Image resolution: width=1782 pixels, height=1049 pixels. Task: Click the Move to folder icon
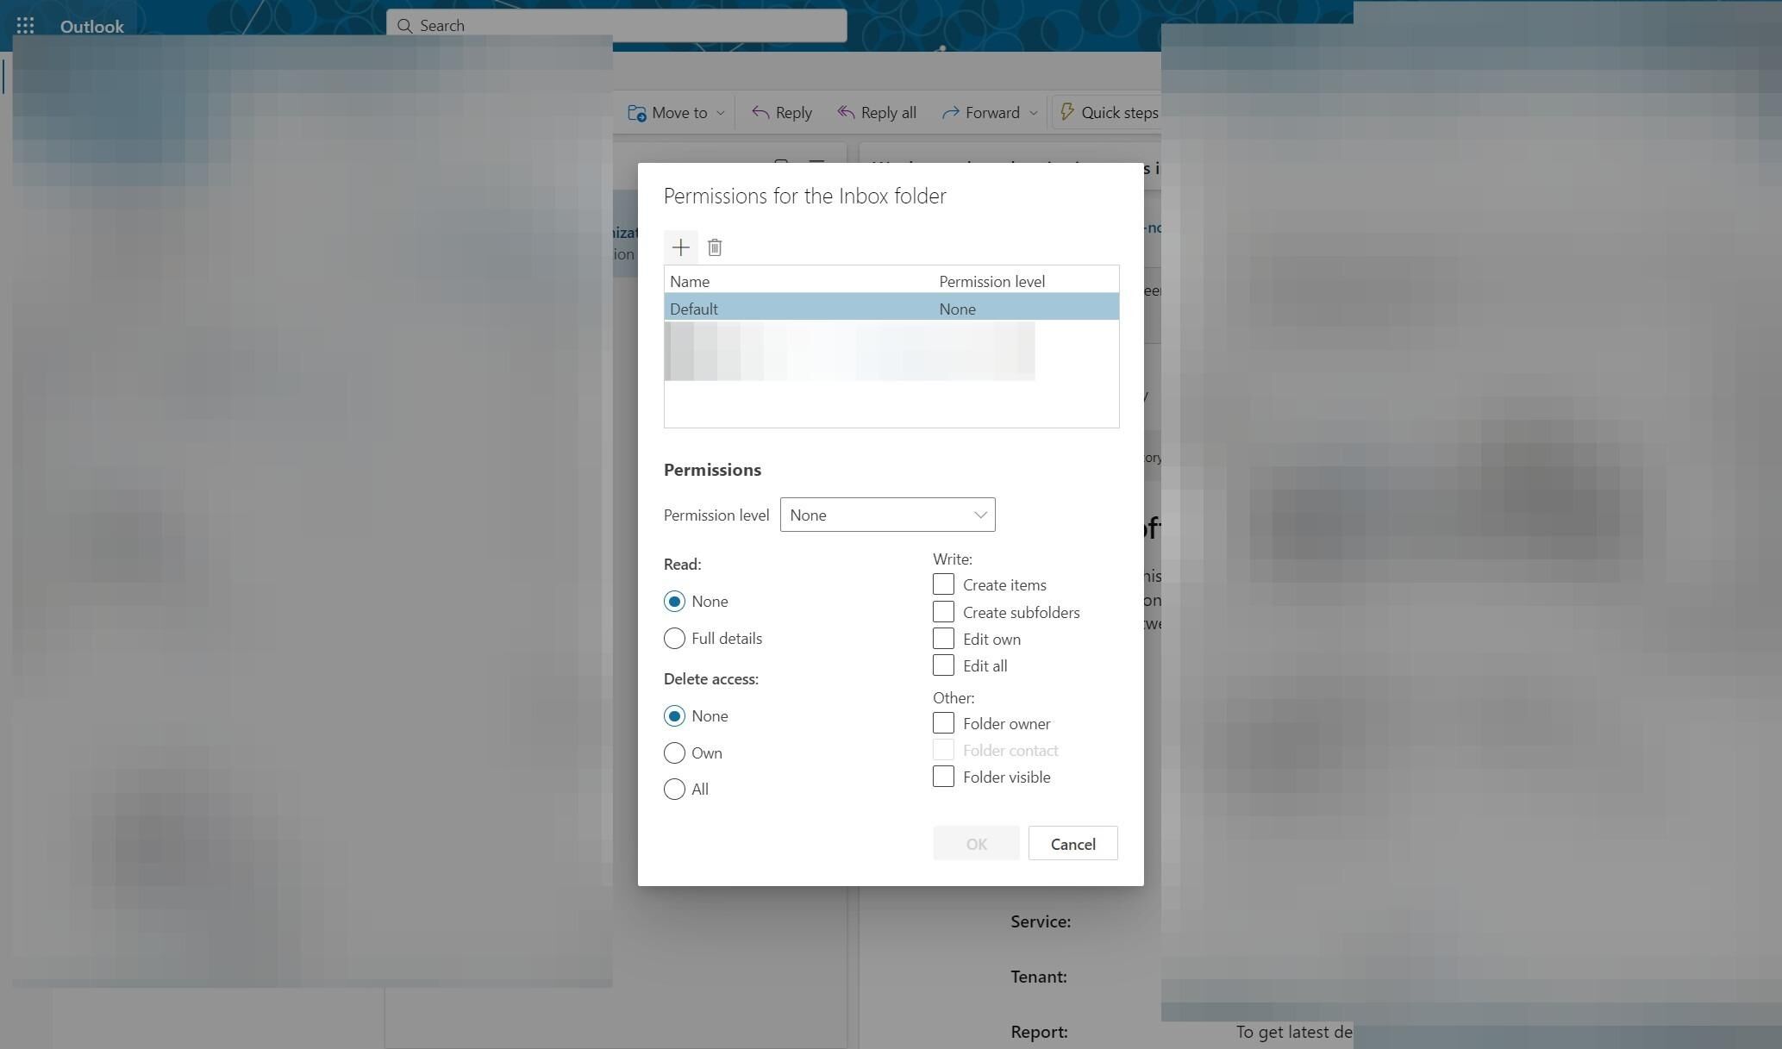[x=636, y=113]
